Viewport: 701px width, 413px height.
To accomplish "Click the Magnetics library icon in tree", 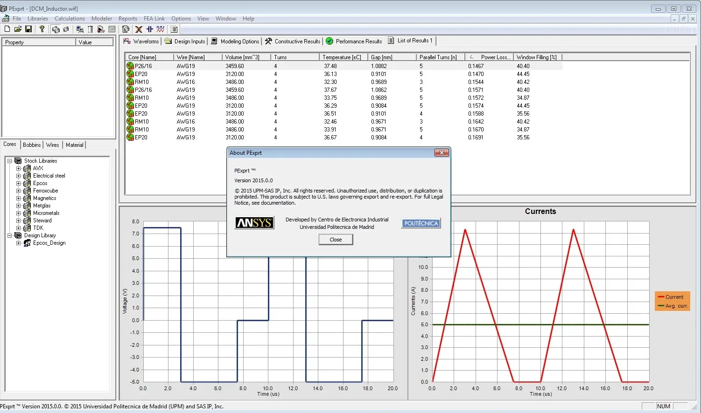I will tap(27, 198).
